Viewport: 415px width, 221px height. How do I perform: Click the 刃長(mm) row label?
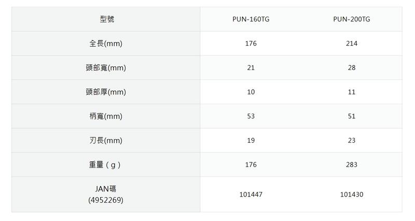pyautogui.click(x=106, y=141)
